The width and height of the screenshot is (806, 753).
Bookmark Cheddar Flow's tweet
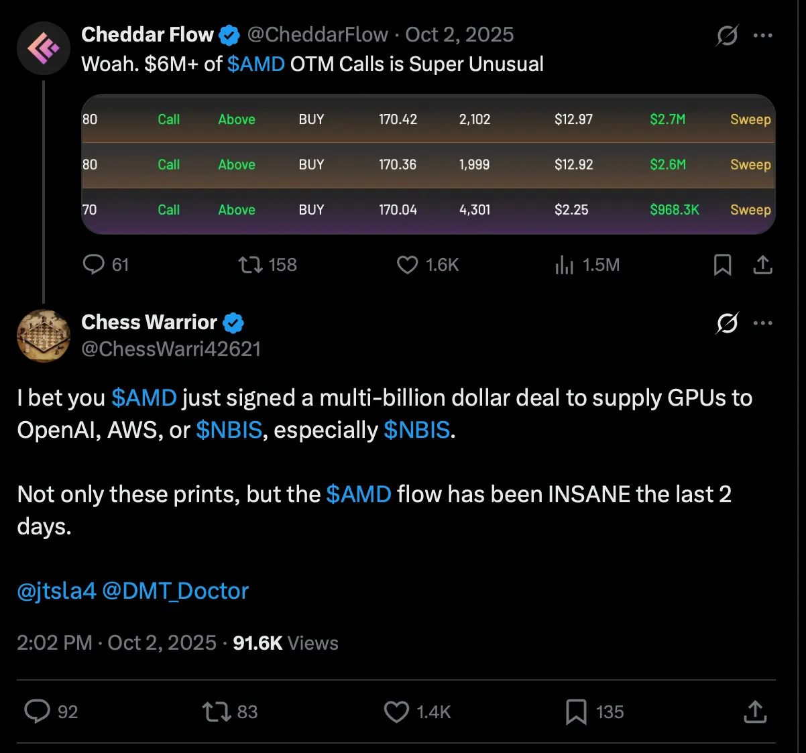tap(722, 265)
